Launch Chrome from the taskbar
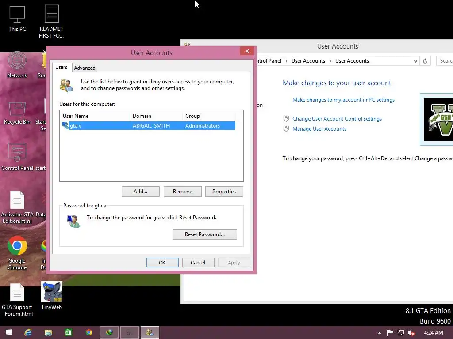 pyautogui.click(x=88, y=332)
